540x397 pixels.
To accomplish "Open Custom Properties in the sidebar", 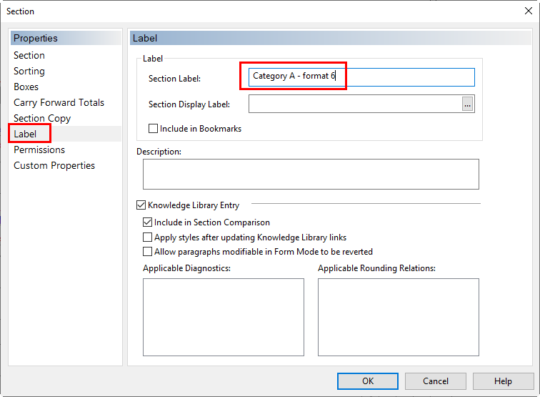I will coord(54,165).
